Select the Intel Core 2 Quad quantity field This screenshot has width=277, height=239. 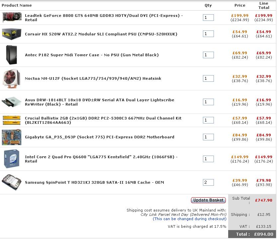coord(208,159)
